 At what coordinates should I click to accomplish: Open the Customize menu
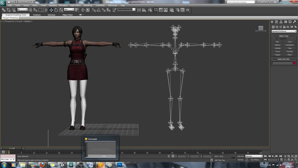pyautogui.click(x=100, y=6)
